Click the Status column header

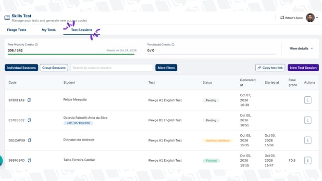pos(207,82)
